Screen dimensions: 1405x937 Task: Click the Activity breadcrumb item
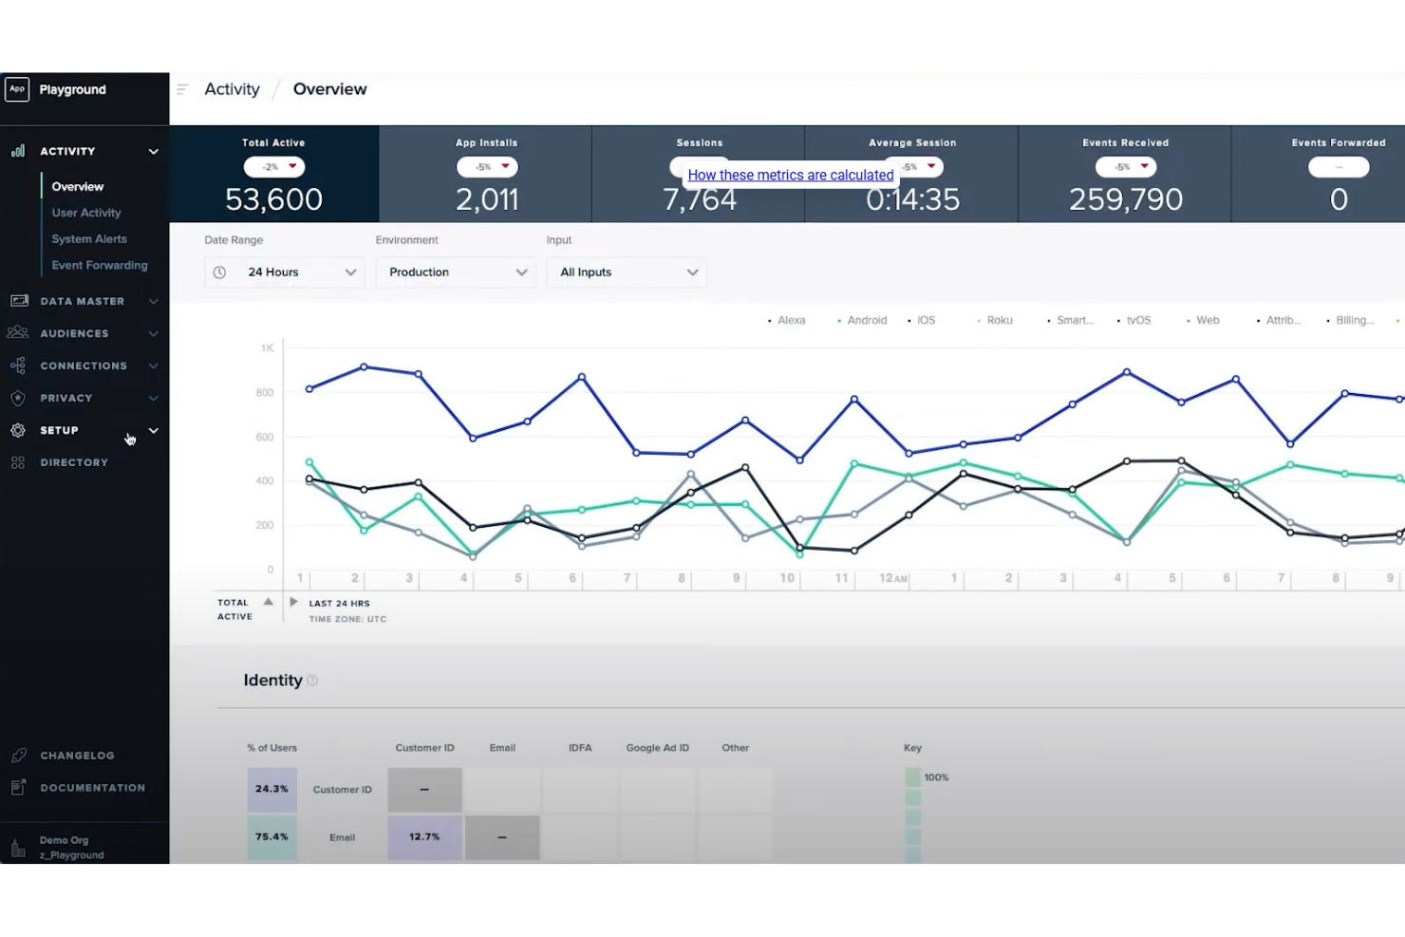tap(231, 88)
